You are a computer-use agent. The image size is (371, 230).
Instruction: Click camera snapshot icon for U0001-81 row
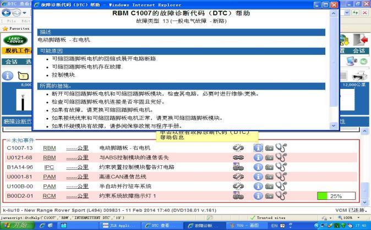(x=269, y=177)
